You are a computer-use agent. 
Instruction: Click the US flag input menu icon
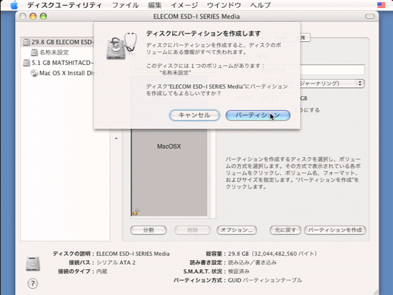pyautogui.click(x=381, y=5)
